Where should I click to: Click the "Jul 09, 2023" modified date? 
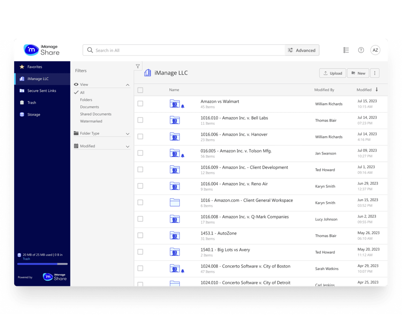[x=367, y=150]
